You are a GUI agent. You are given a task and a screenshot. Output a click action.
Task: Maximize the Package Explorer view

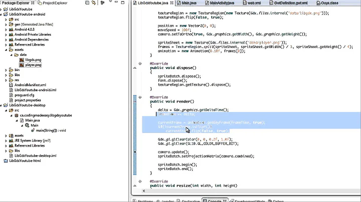tap(123, 2)
